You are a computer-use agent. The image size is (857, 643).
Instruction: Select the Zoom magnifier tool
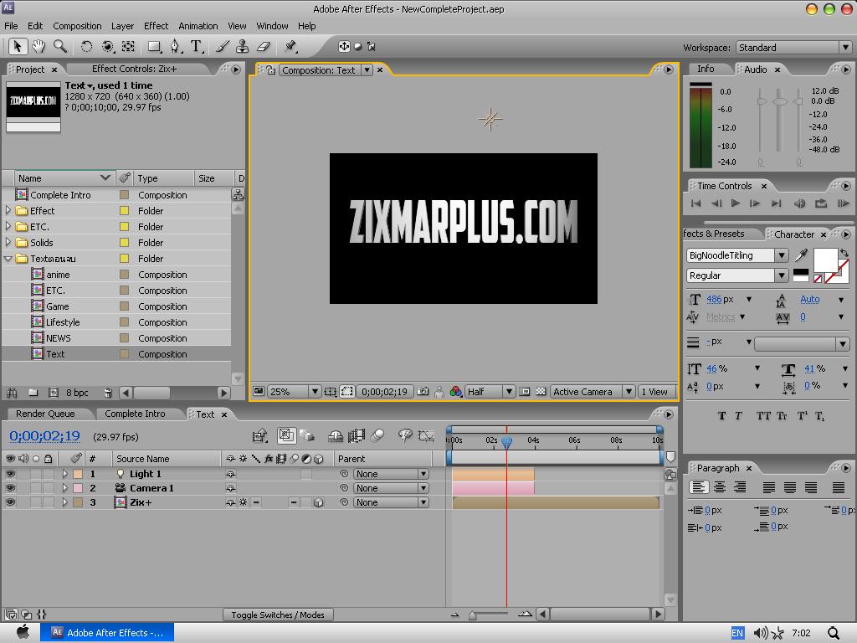[x=59, y=47]
